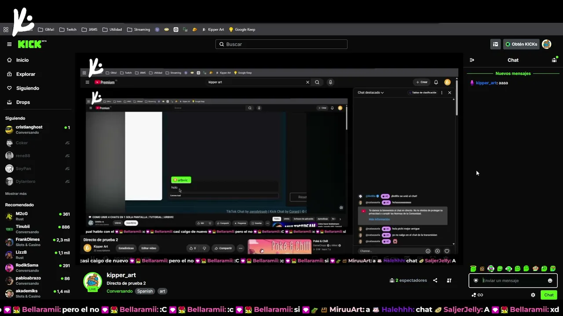Open the user profile avatar menu

547,44
